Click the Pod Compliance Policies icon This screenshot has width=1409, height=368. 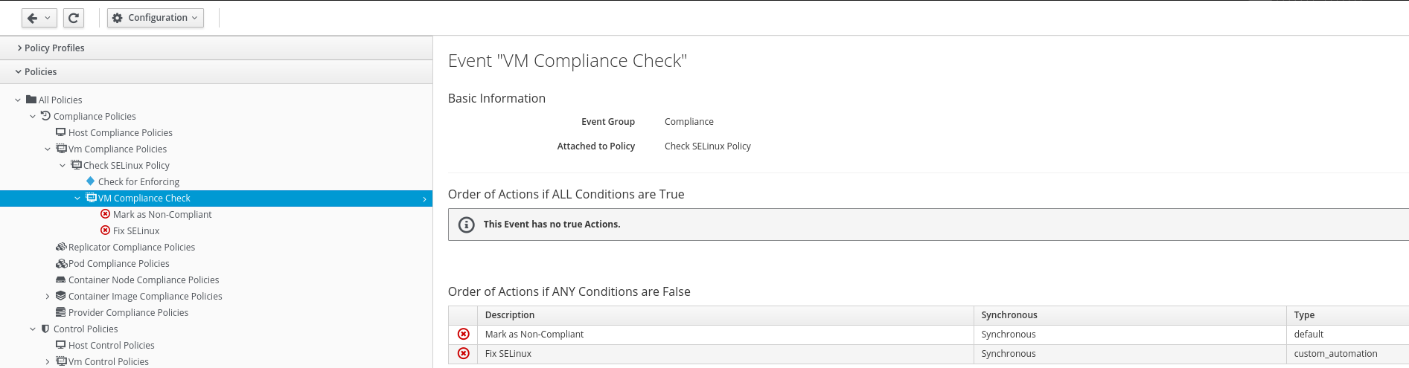61,263
